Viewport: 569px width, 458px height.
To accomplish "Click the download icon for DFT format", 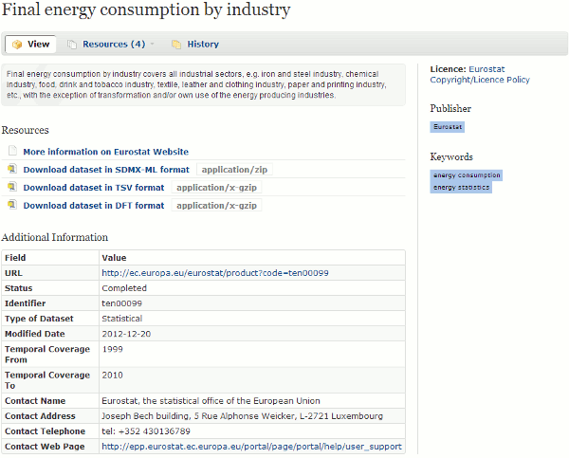I will pos(12,205).
